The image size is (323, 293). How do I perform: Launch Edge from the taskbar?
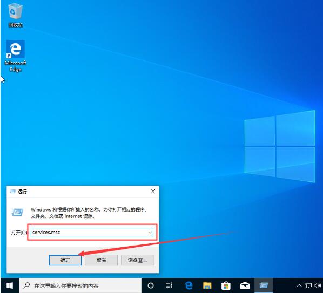point(189,285)
